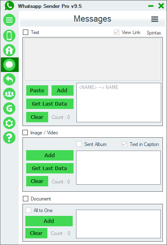This screenshot has height=245, width=167.
Task: Tick the All to One checkbox
Action: pos(28,210)
